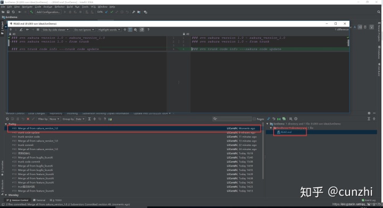
Task: Open the Filter by None dropdown
Action: [54, 119]
